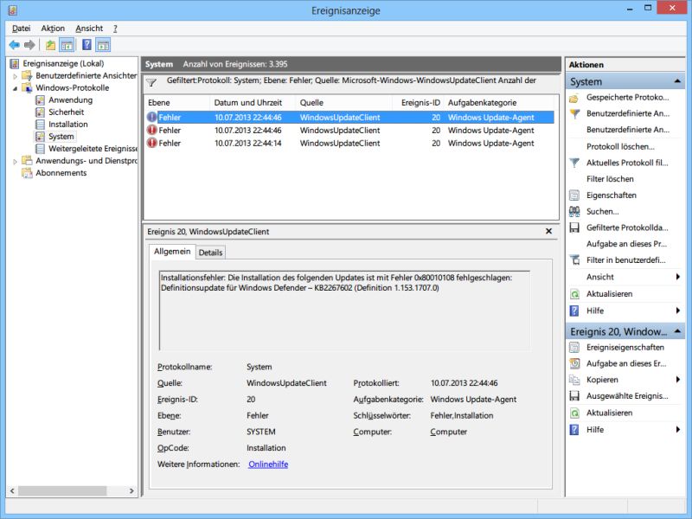Click the Suchen binoculars icon

tap(574, 211)
